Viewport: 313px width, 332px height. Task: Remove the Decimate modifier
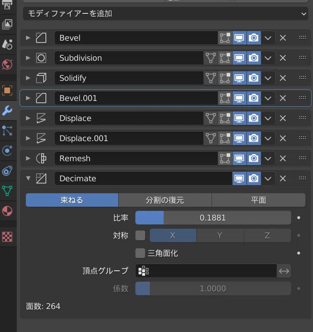[283, 178]
